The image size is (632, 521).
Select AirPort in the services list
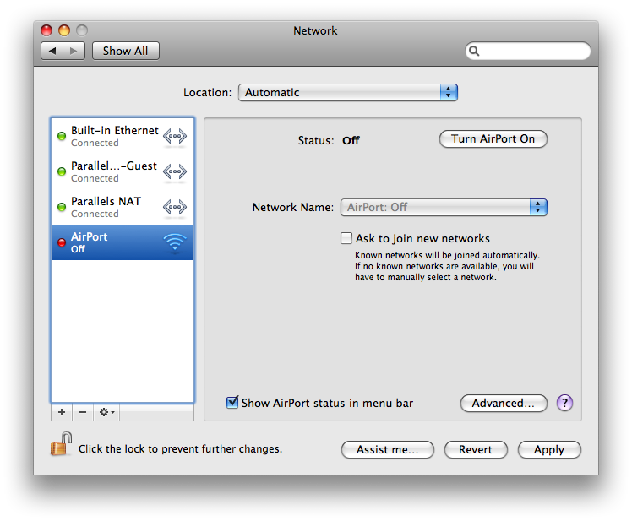pos(123,242)
